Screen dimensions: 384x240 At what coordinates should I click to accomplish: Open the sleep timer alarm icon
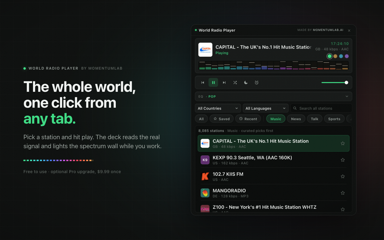(256, 82)
